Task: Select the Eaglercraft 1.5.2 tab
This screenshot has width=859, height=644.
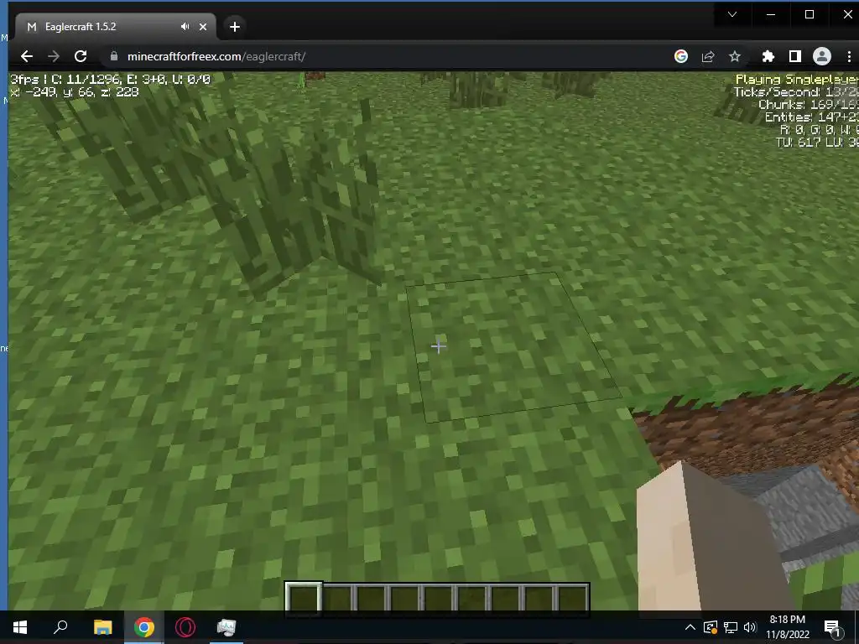Action: [115, 26]
